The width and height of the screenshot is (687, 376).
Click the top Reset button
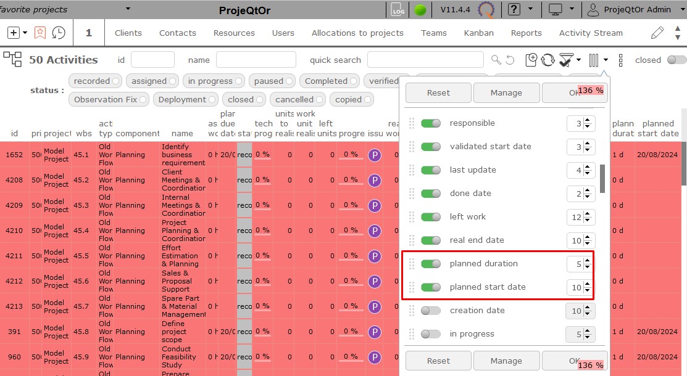439,93
